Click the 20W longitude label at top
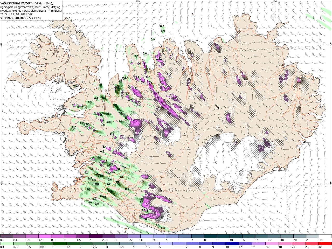Viewport: 332px width, 249px height. 138,1
